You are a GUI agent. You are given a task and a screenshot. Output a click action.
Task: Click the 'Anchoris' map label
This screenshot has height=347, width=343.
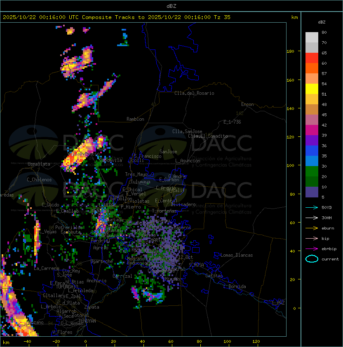[96, 281]
